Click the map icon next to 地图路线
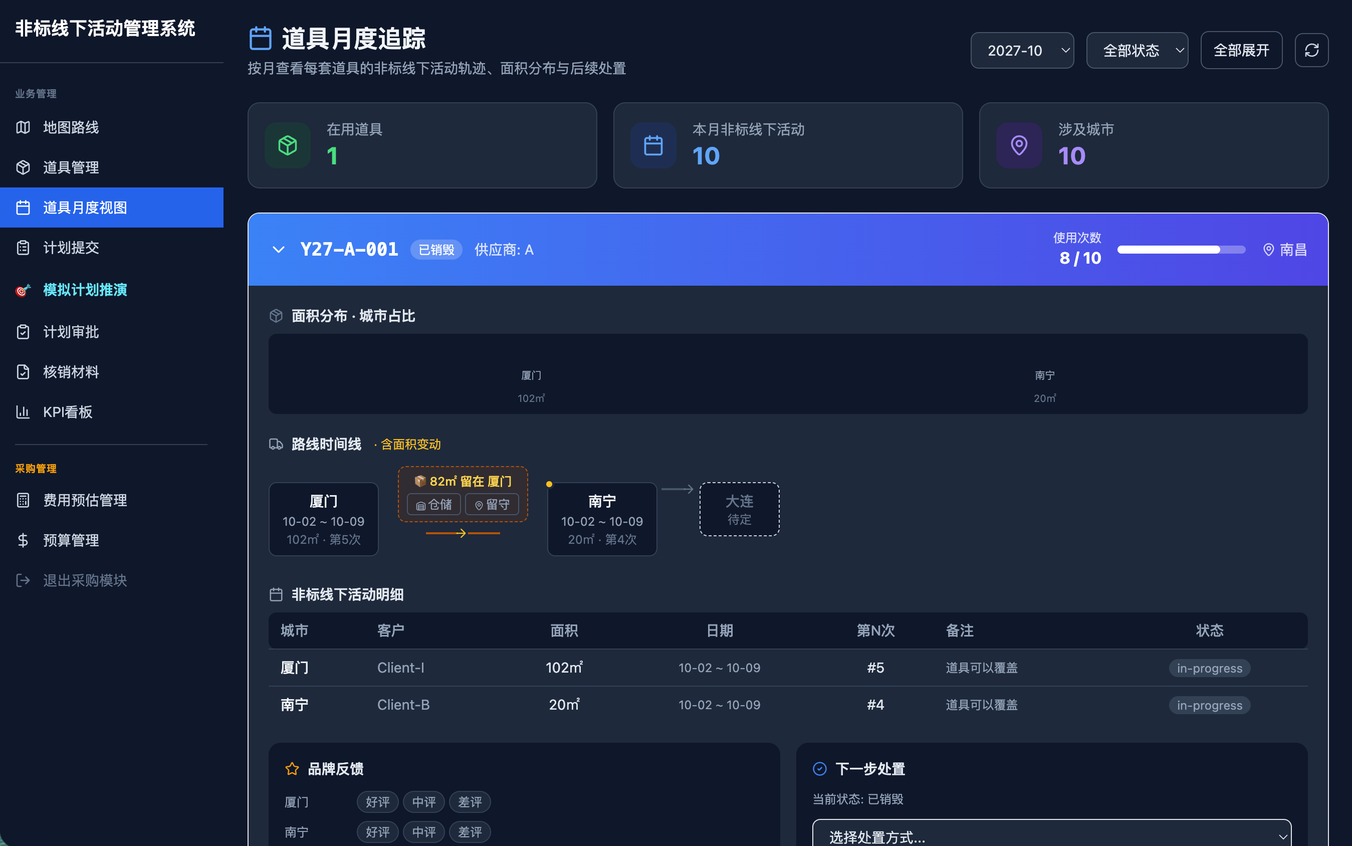This screenshot has height=846, width=1352. tap(23, 127)
